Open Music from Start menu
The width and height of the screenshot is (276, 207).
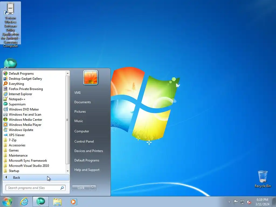click(78, 121)
